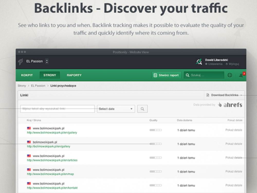This screenshot has height=193, width=257.
Task: Switch to the RAPORTY tab
Action: click(74, 75)
